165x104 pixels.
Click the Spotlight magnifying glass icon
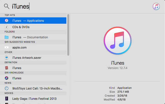(7, 6)
